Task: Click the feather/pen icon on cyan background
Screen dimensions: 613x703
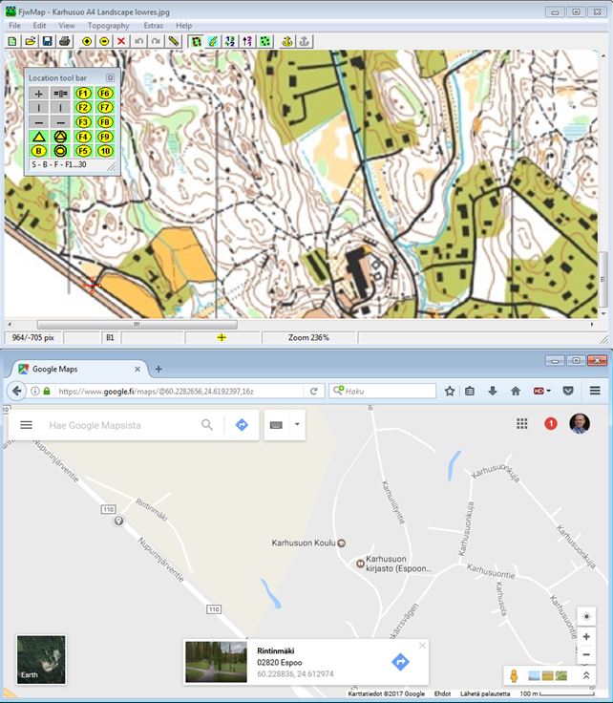Action: click(x=213, y=42)
